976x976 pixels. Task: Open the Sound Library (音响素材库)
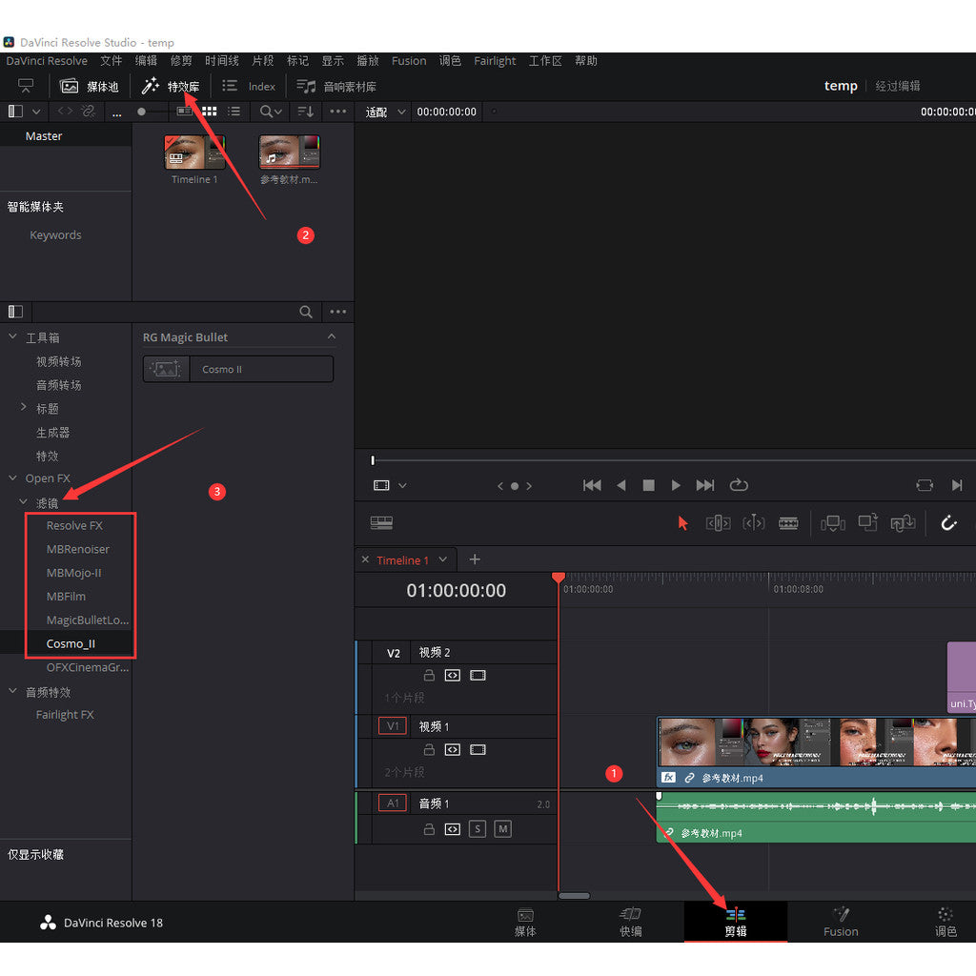pyautogui.click(x=336, y=87)
